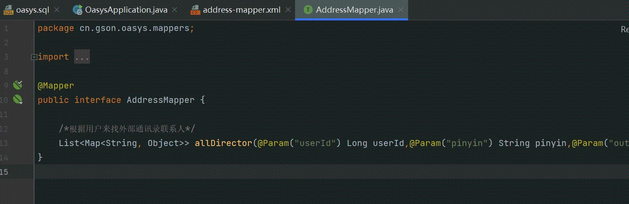The width and height of the screenshot is (629, 204).
Task: Close the AddressMapper.java tab
Action: point(401,10)
